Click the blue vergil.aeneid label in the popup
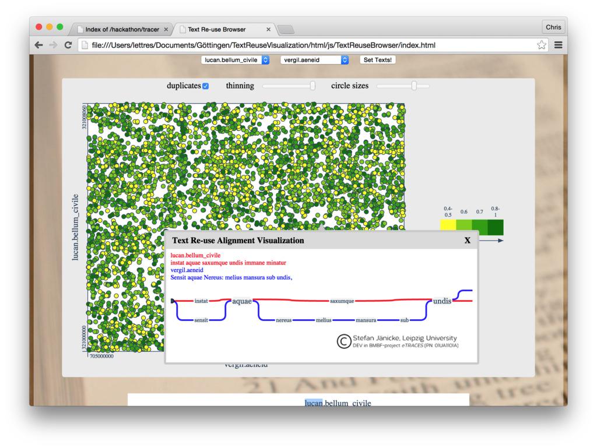 click(187, 270)
